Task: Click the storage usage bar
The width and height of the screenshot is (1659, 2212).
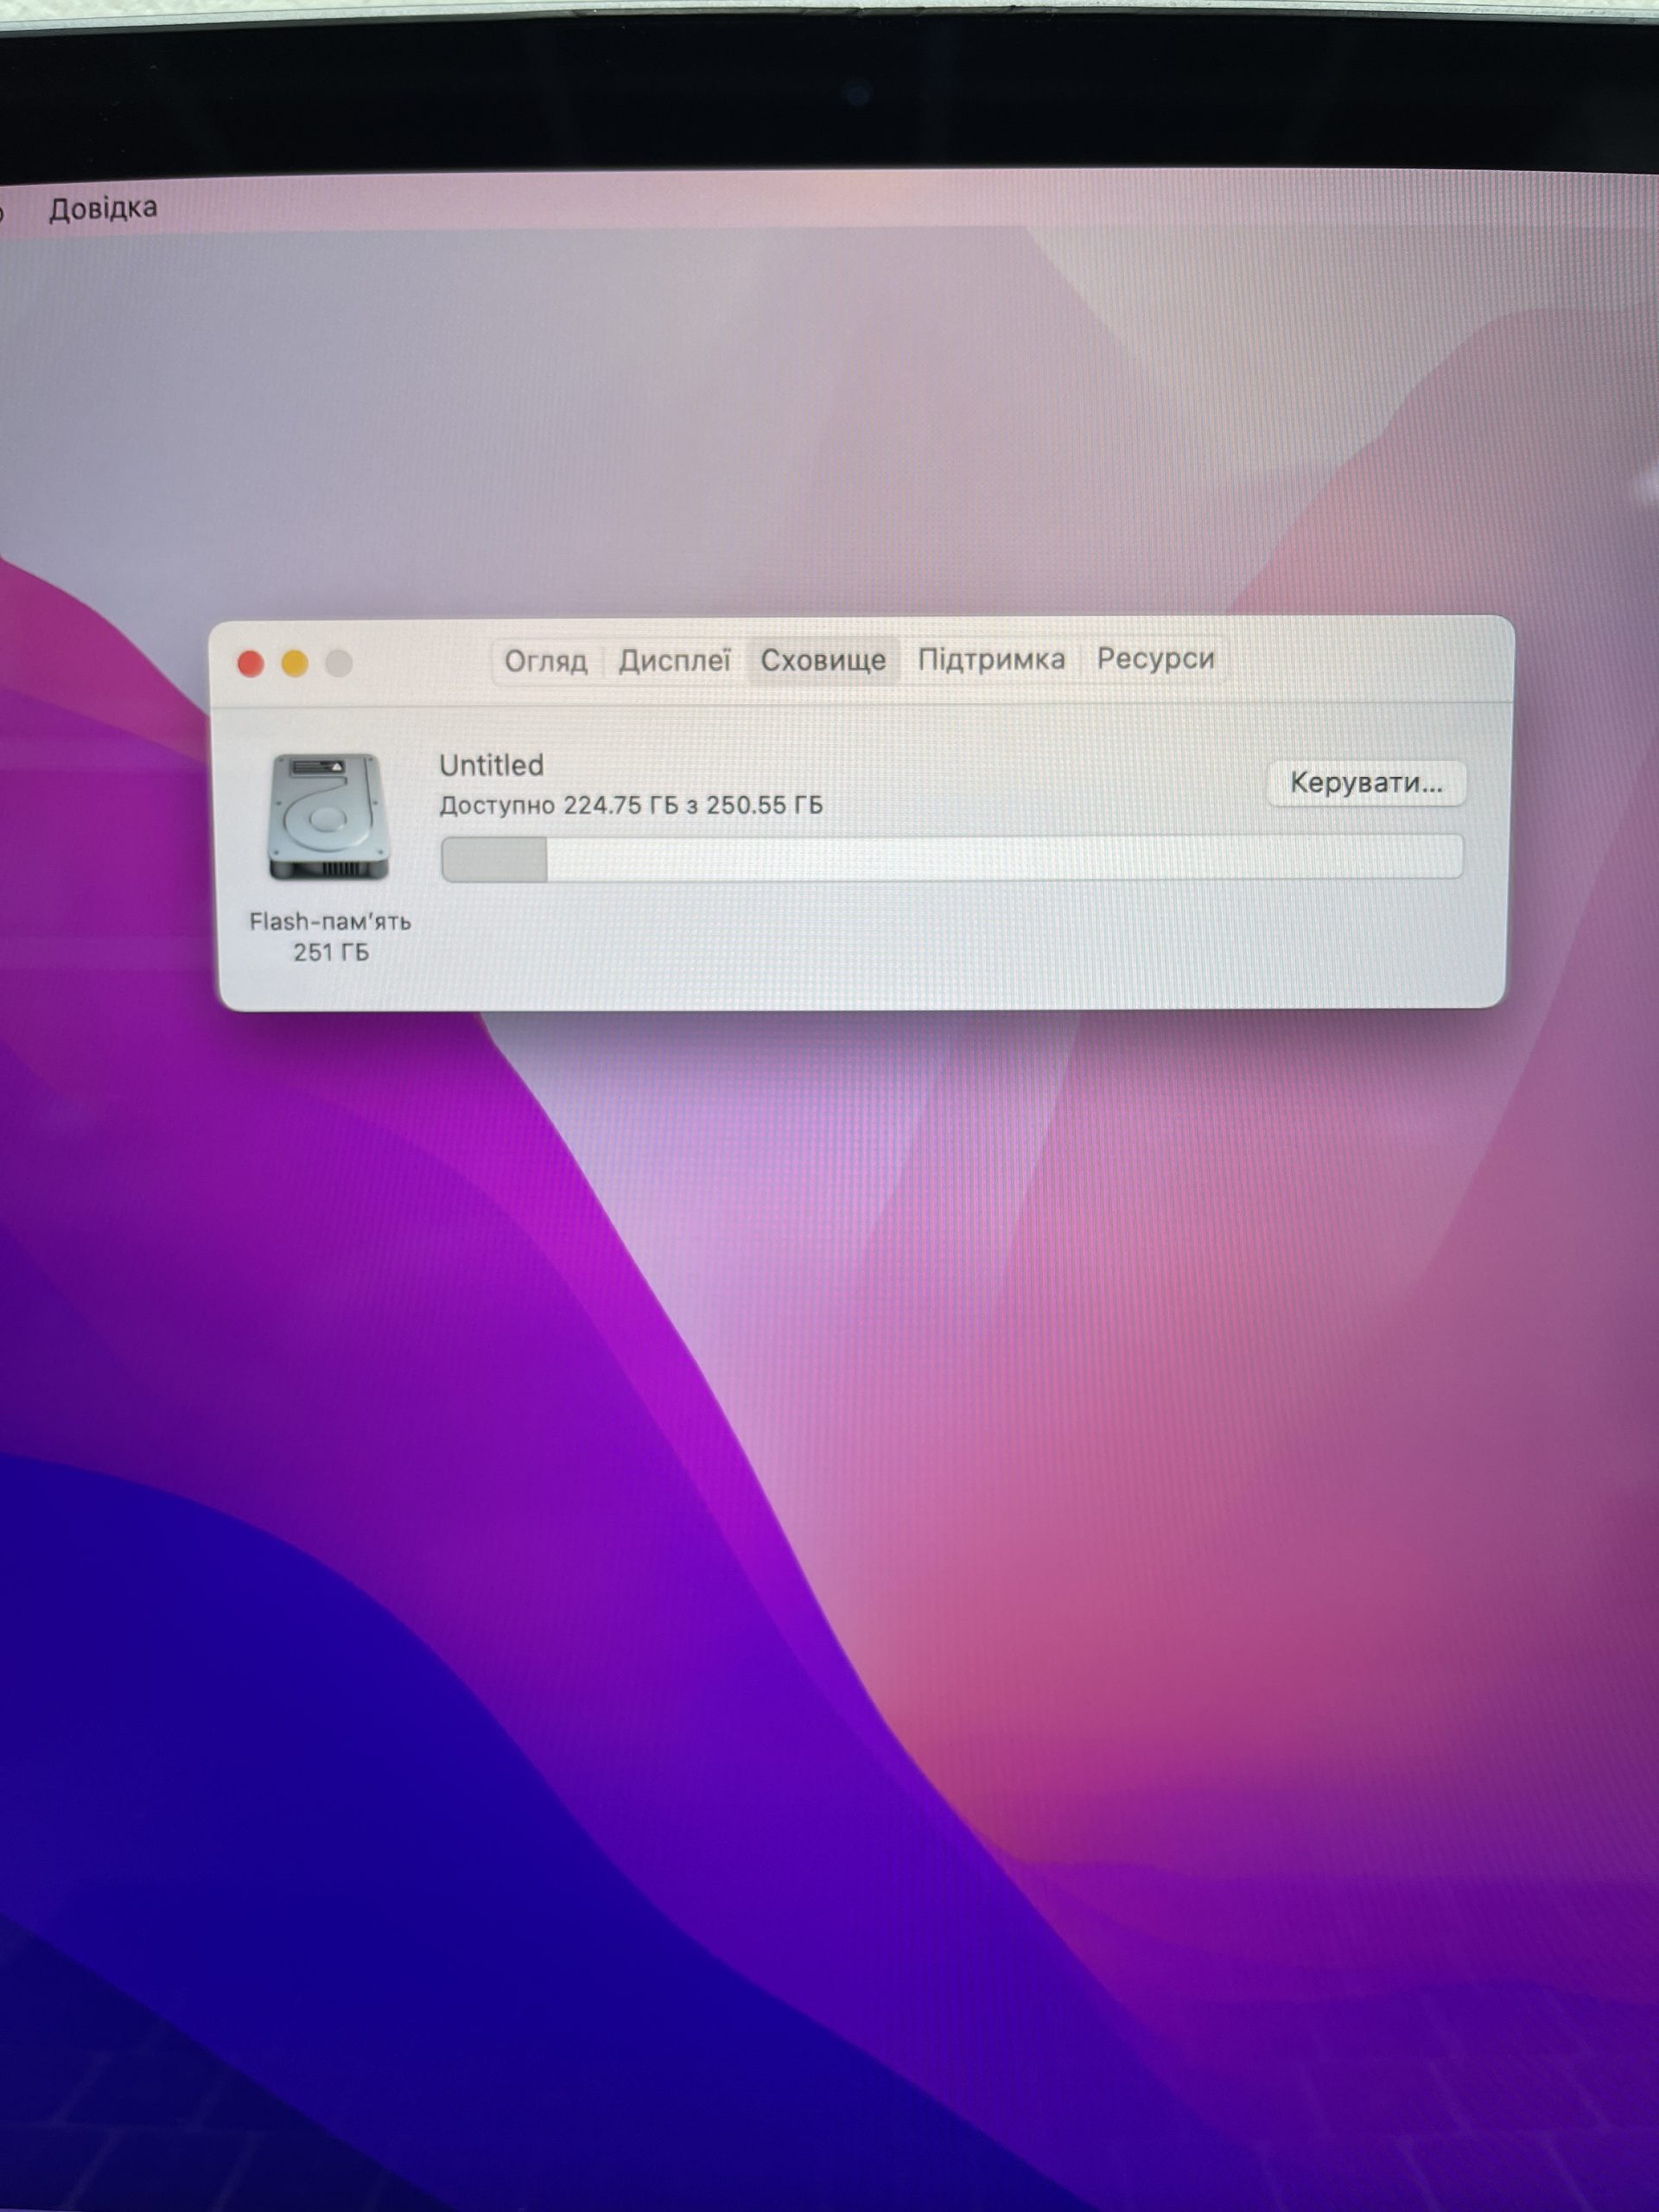Action: [x=952, y=858]
